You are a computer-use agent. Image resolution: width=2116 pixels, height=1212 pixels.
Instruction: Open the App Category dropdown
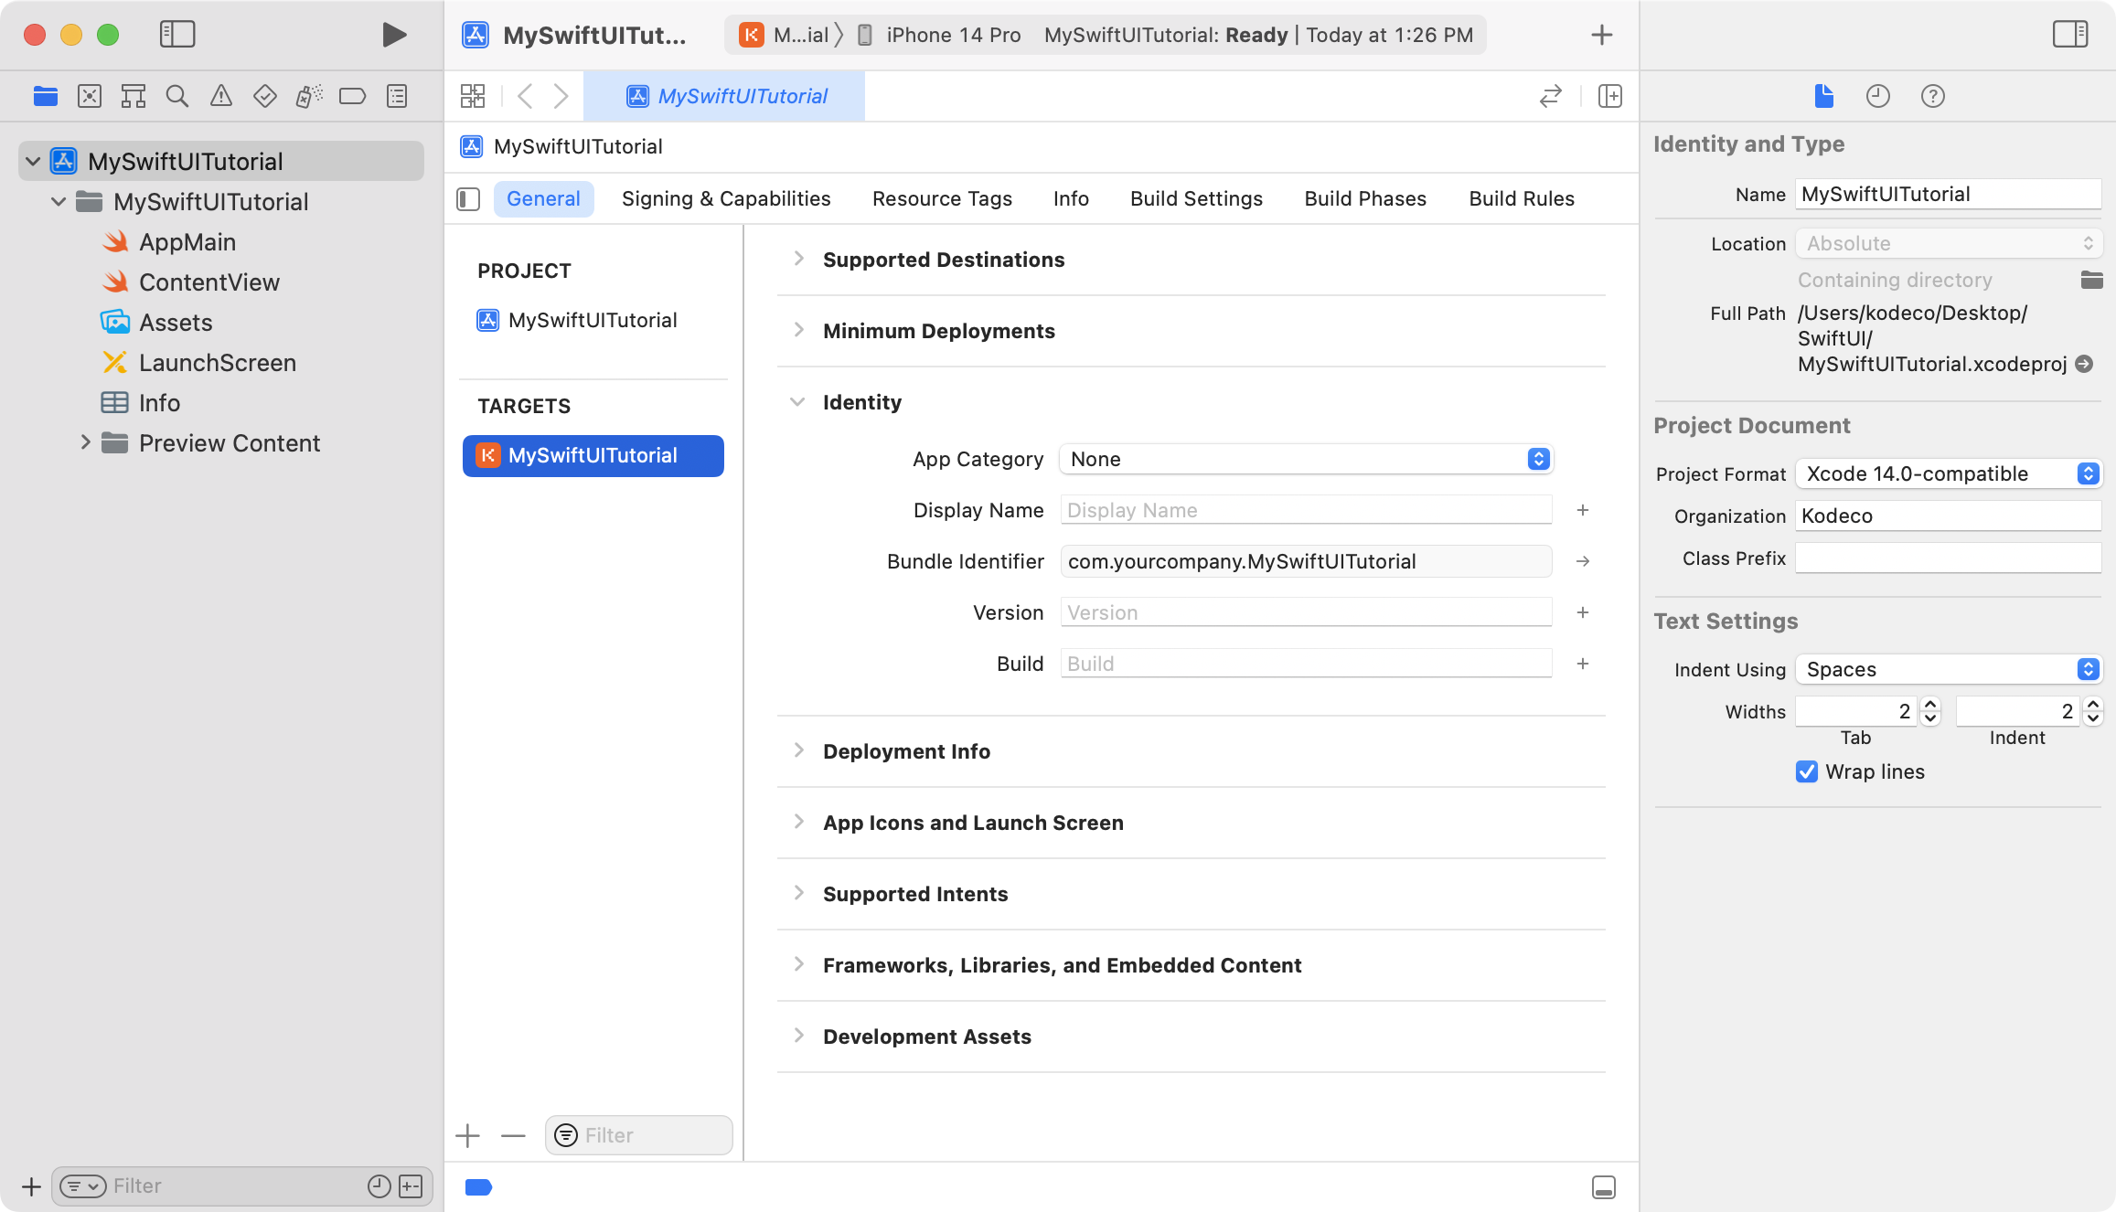1306,459
